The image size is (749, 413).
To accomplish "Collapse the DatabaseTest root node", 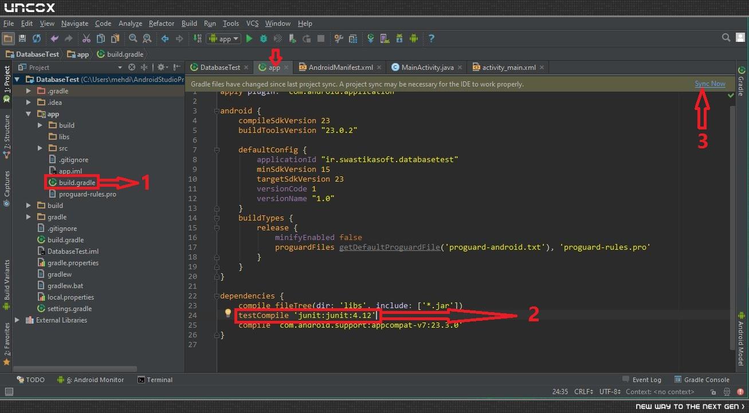I will tap(18, 80).
